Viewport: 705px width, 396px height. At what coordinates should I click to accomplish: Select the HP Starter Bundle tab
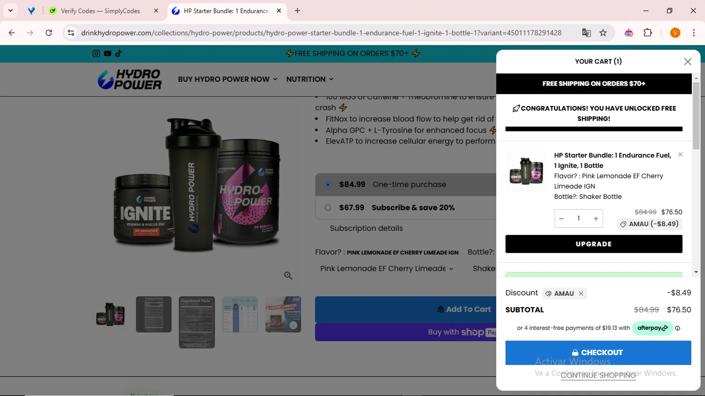point(226,11)
